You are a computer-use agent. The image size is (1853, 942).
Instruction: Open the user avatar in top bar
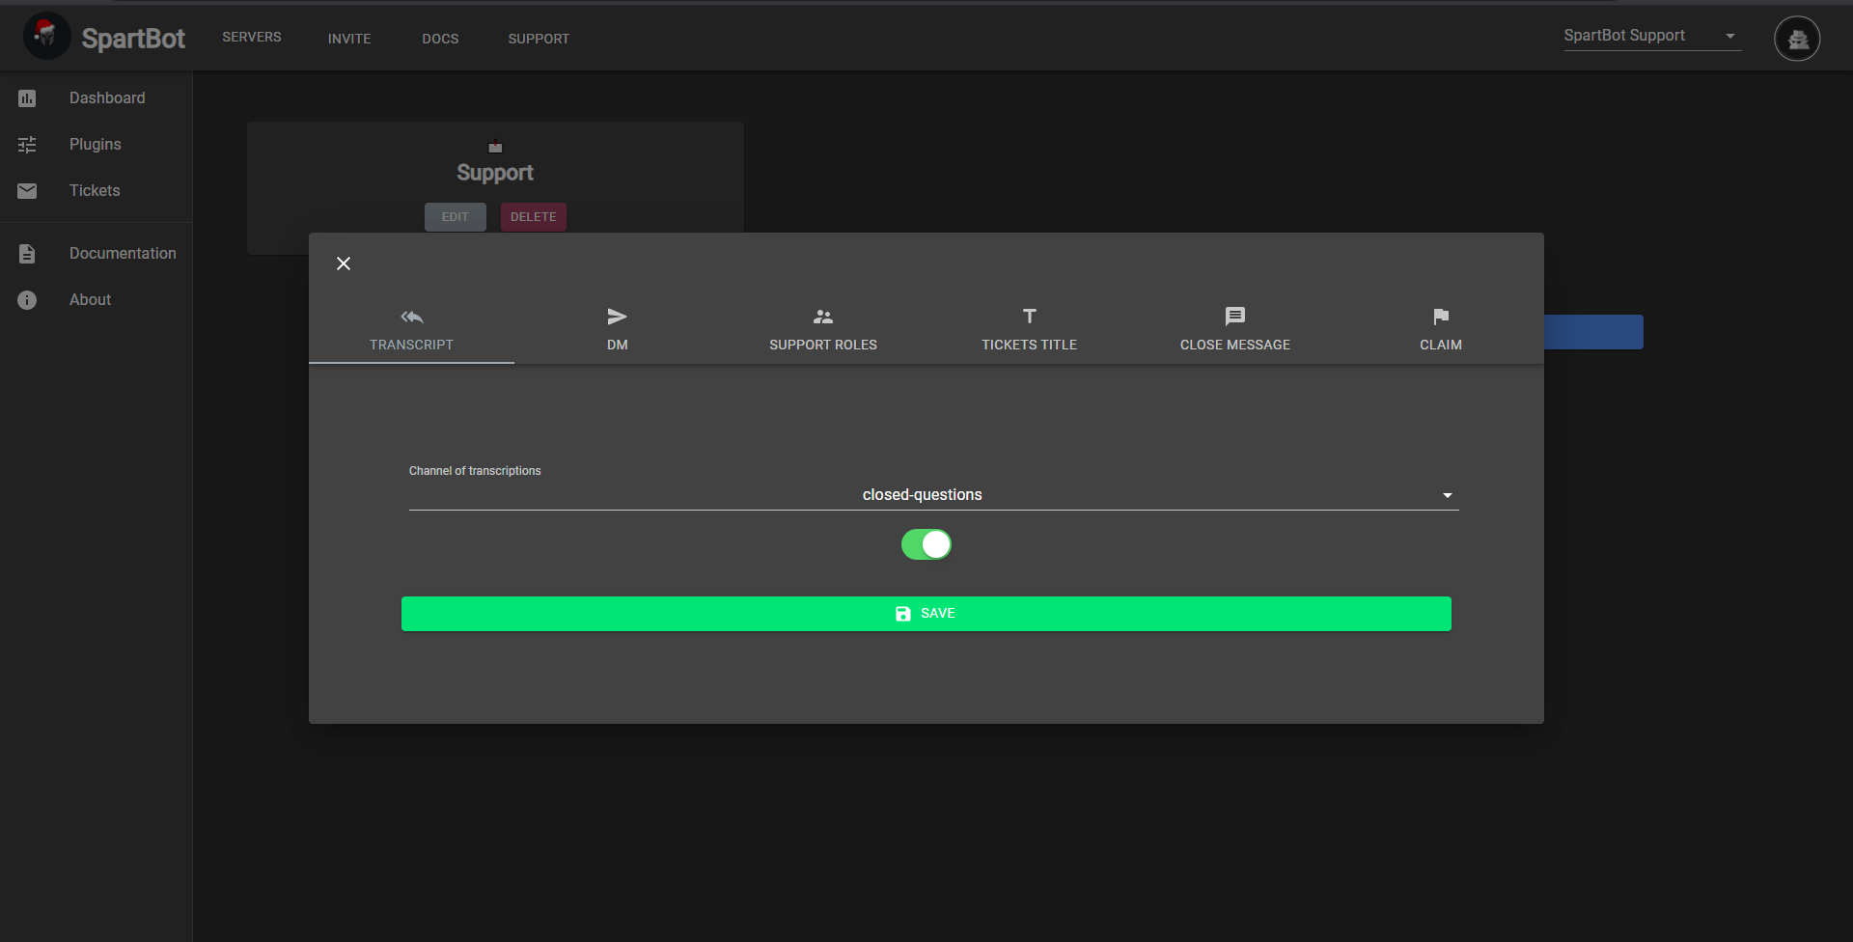point(1796,39)
